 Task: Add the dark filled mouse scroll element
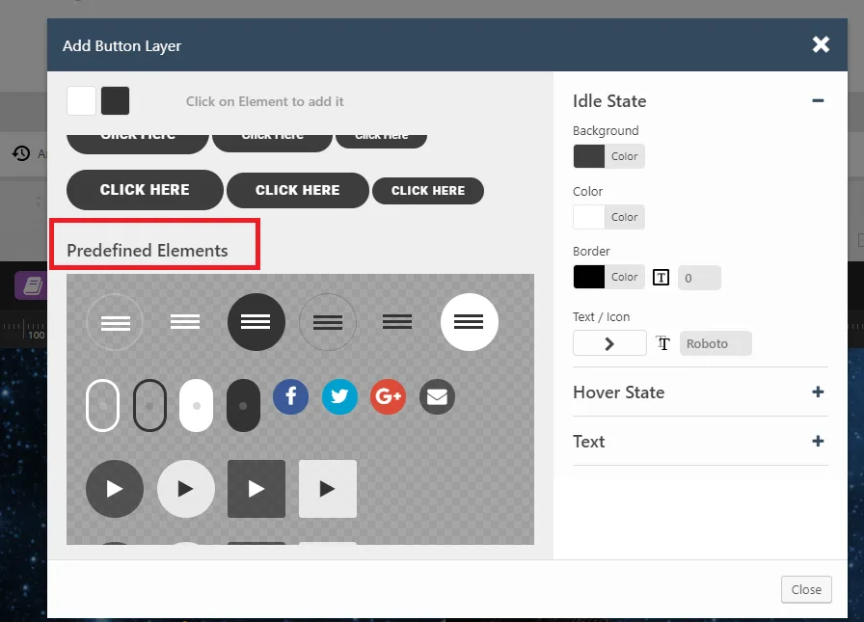coord(243,405)
